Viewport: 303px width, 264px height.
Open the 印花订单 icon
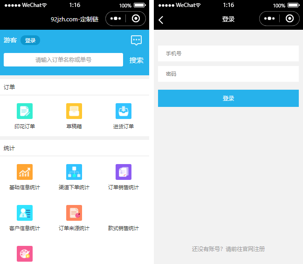click(25, 111)
